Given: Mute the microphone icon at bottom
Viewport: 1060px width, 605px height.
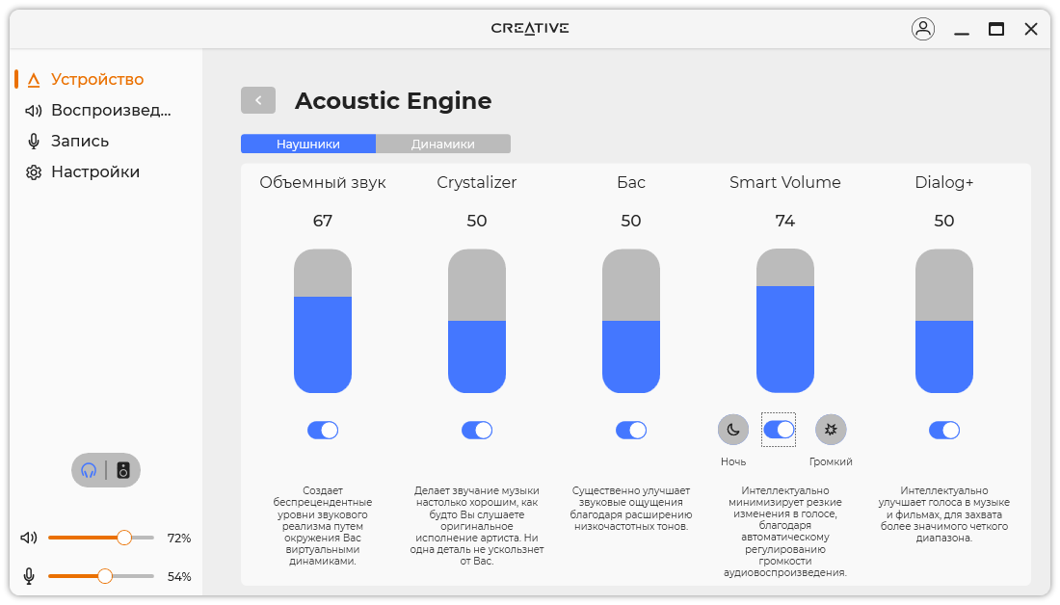Looking at the screenshot, I should pyautogui.click(x=29, y=576).
